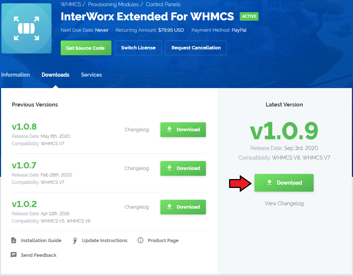Click the v1.0.7 version label
This screenshot has height=276, width=353.
[24, 165]
